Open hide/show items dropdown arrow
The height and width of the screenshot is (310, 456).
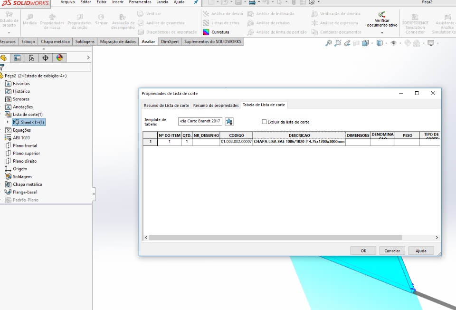coord(400,43)
